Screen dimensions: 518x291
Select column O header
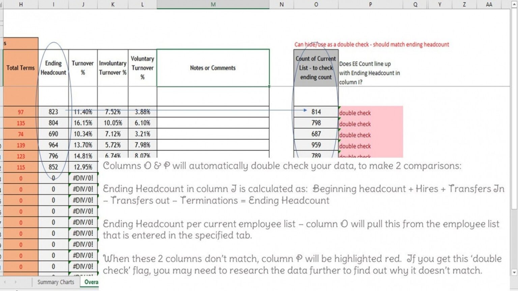pos(316,5)
